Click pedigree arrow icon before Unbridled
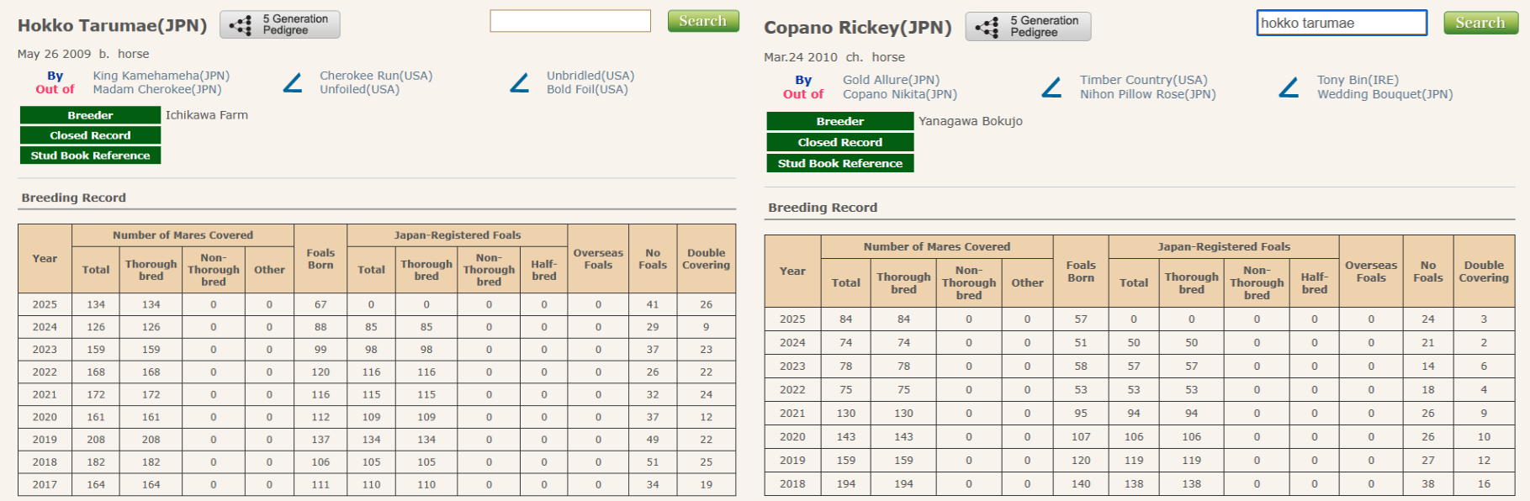Image resolution: width=1530 pixels, height=501 pixels. (520, 82)
